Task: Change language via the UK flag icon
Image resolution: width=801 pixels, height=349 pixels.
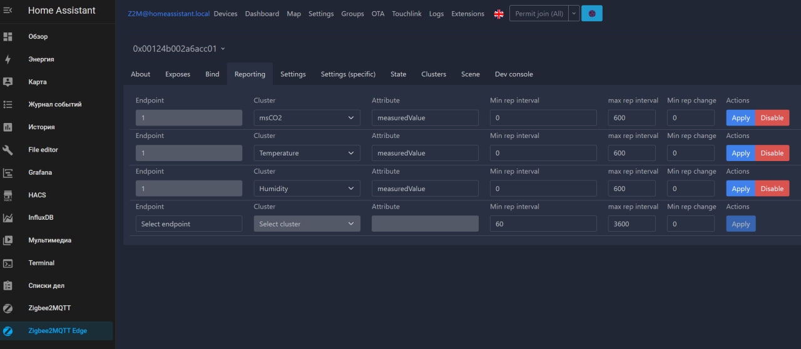Action: [x=499, y=14]
